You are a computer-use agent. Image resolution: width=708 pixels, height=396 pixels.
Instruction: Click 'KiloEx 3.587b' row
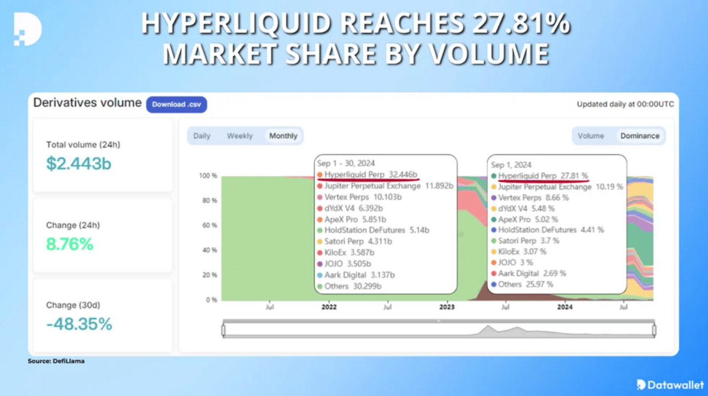(x=346, y=253)
